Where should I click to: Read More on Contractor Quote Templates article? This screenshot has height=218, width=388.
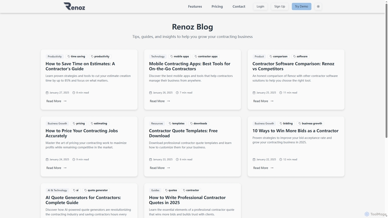(160, 168)
